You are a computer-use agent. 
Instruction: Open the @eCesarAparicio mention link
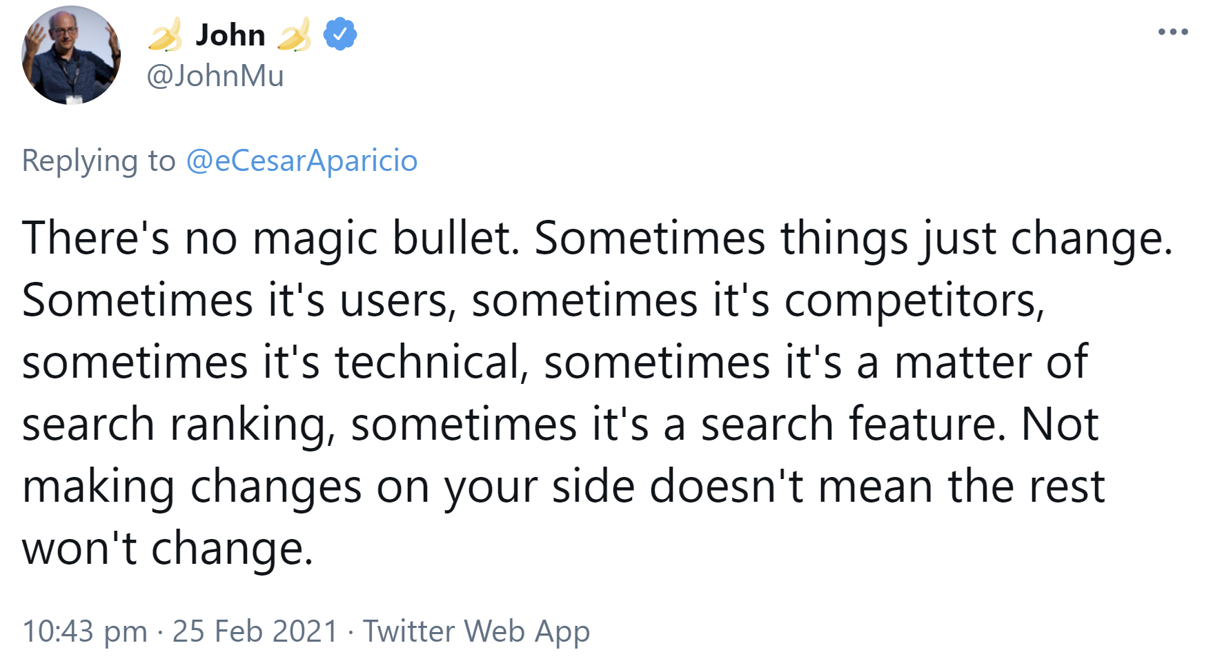(302, 161)
